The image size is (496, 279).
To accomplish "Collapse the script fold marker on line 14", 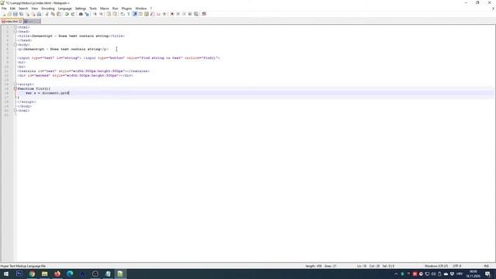I will coord(15,84).
